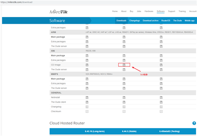Screen dimensions: 197x136
Task: Download MMIPS The Dude server Stable
Action: [124, 88]
